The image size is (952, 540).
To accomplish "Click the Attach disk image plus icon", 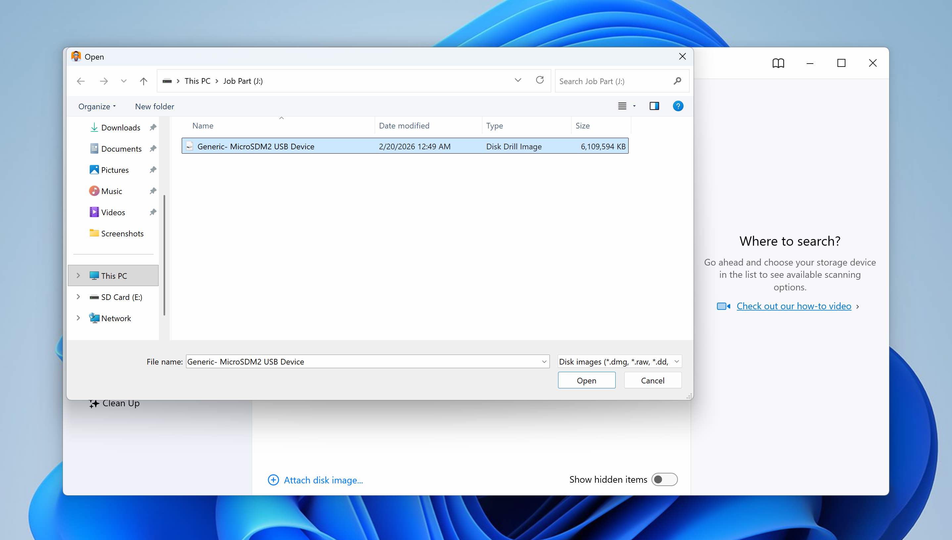I will click(x=273, y=479).
